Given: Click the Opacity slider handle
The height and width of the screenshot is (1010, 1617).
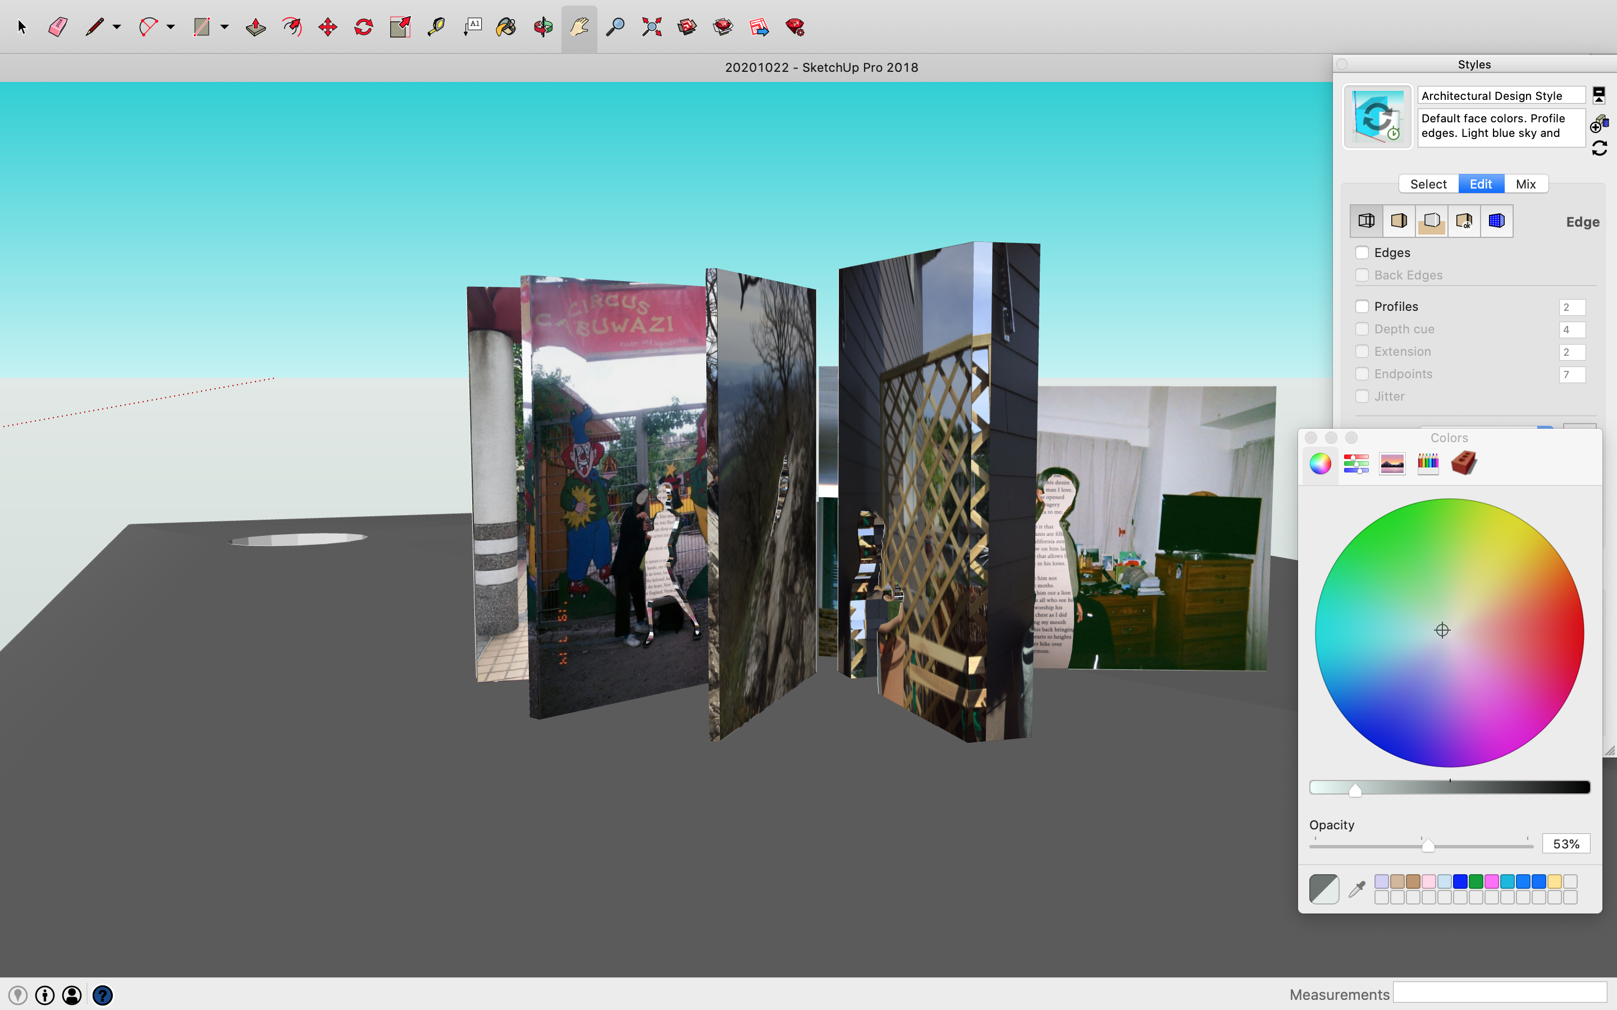Looking at the screenshot, I should [1428, 846].
